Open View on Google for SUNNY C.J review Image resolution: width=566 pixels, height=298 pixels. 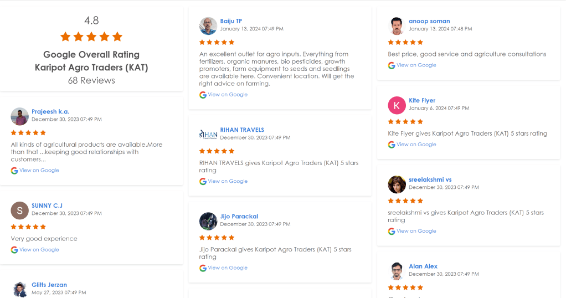(x=39, y=250)
